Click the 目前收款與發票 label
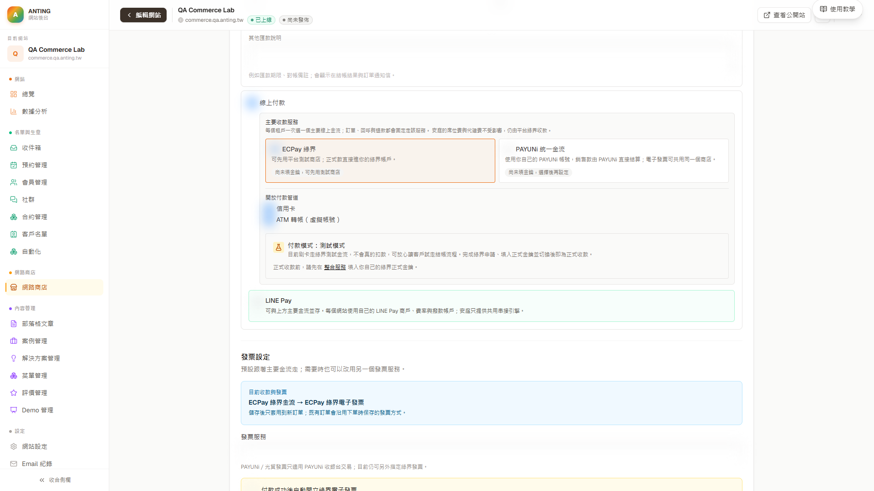This screenshot has height=491, width=874. point(268,392)
